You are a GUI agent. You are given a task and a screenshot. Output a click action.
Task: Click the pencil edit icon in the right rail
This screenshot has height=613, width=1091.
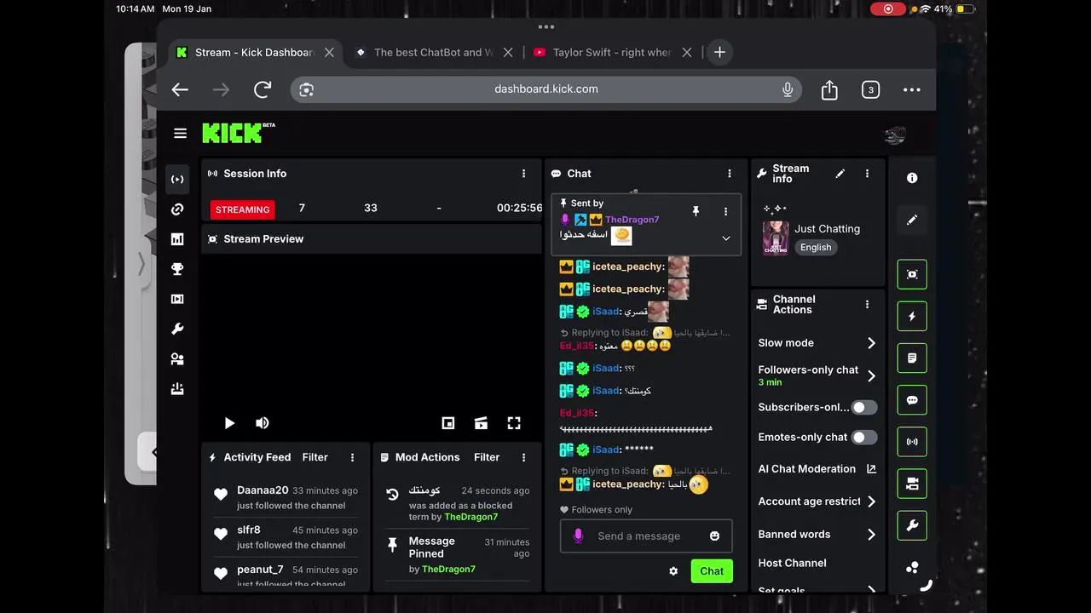(912, 220)
